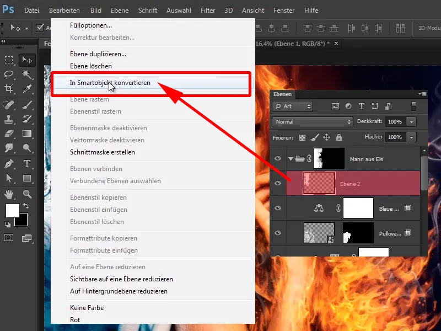Viewport: 441px width, 331px height.
Task: Open the Datei menu
Action: (31, 10)
